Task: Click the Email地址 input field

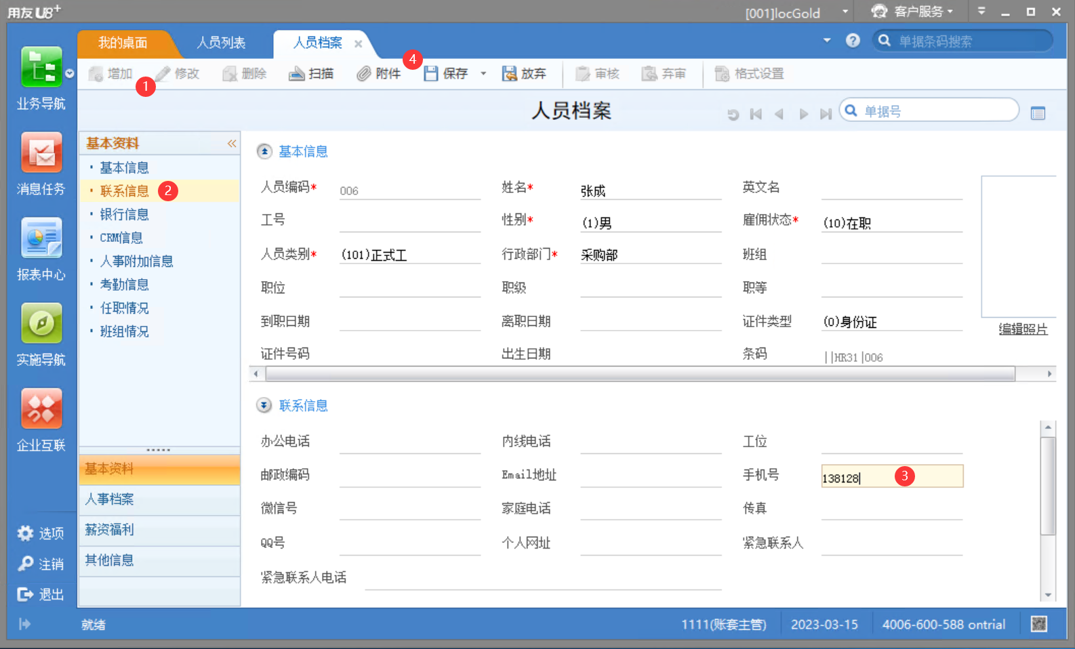Action: (651, 476)
